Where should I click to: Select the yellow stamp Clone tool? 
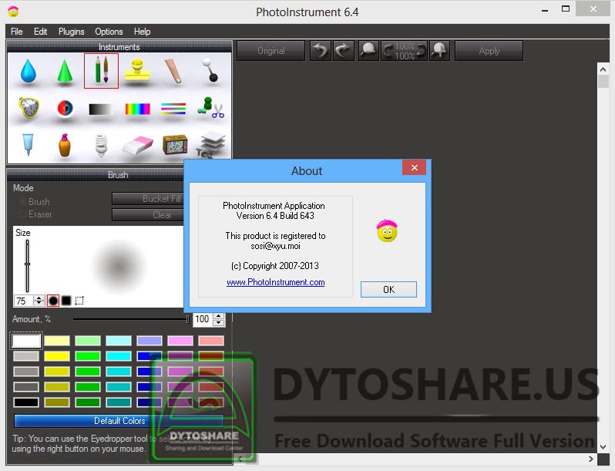137,70
